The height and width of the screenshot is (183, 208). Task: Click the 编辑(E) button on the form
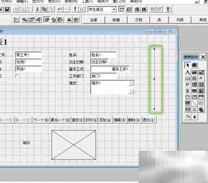tap(120, 120)
